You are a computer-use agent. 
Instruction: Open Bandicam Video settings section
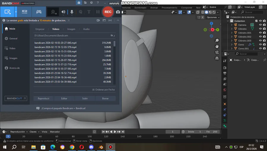click(16, 48)
